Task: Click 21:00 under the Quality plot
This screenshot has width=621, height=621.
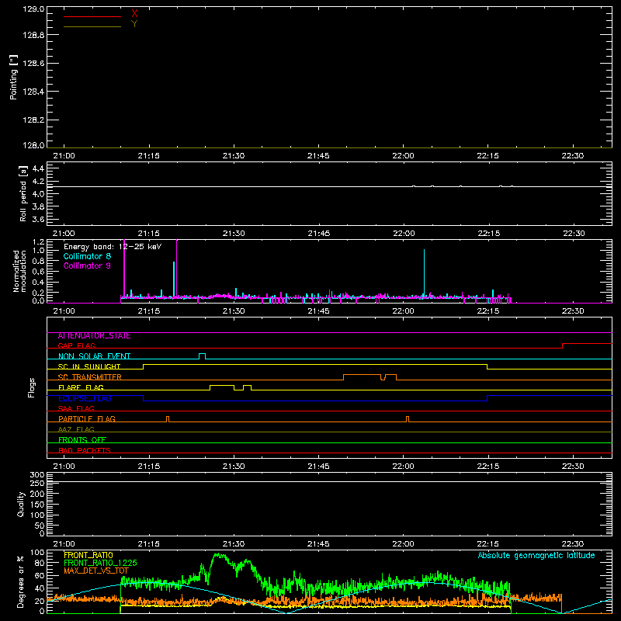Action: [64, 544]
